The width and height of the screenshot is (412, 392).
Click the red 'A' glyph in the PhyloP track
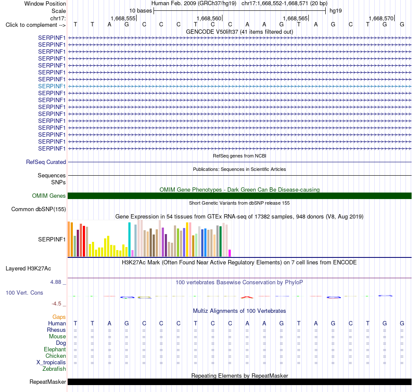(x=247, y=297)
